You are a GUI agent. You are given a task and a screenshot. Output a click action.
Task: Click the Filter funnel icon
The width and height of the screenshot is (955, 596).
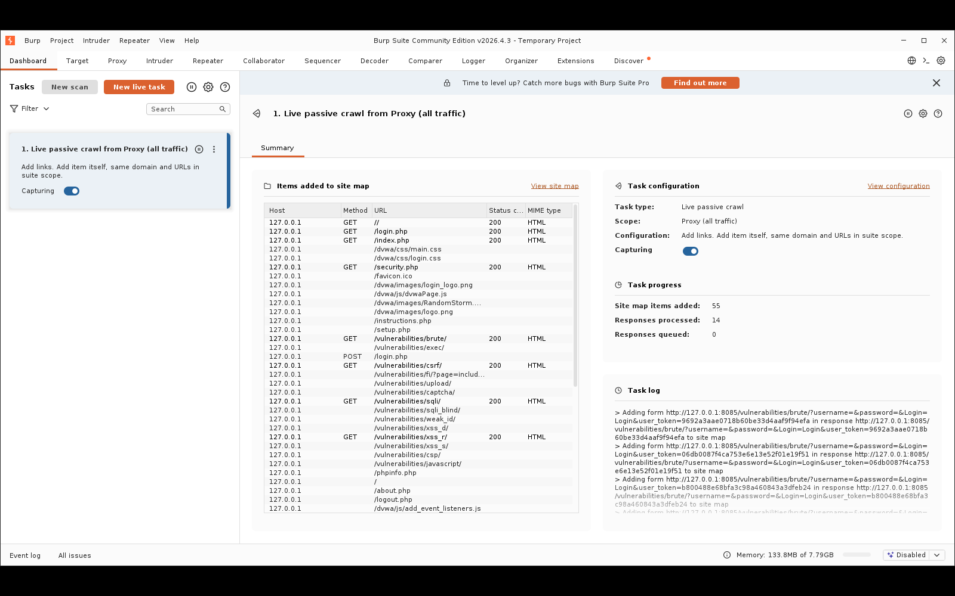14,109
